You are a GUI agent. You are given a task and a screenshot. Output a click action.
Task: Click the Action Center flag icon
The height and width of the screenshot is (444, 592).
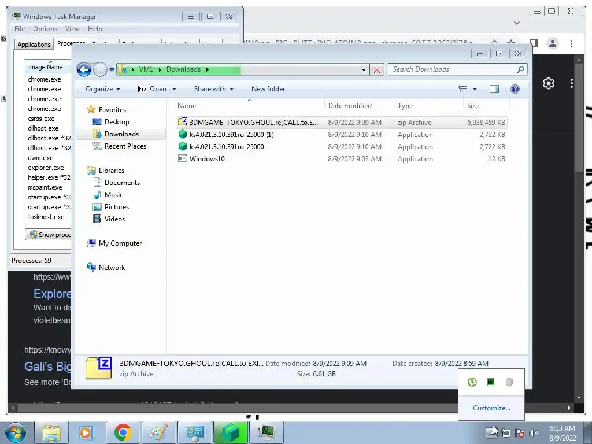pyautogui.click(x=520, y=433)
